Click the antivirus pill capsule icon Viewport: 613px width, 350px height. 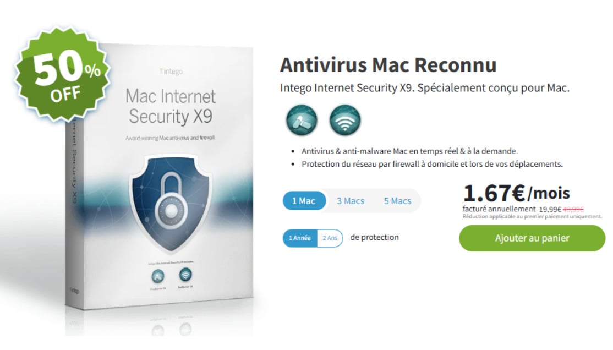click(x=302, y=120)
